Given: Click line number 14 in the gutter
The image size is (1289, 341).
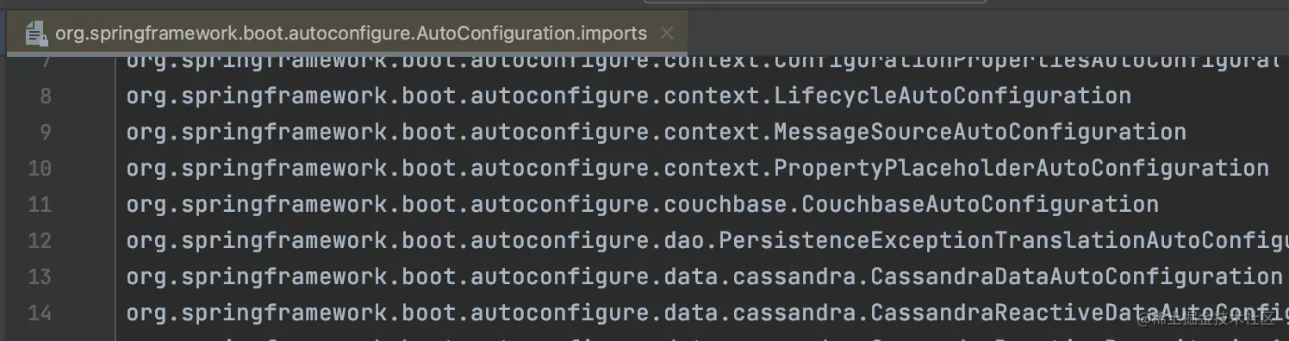Looking at the screenshot, I should tap(40, 313).
